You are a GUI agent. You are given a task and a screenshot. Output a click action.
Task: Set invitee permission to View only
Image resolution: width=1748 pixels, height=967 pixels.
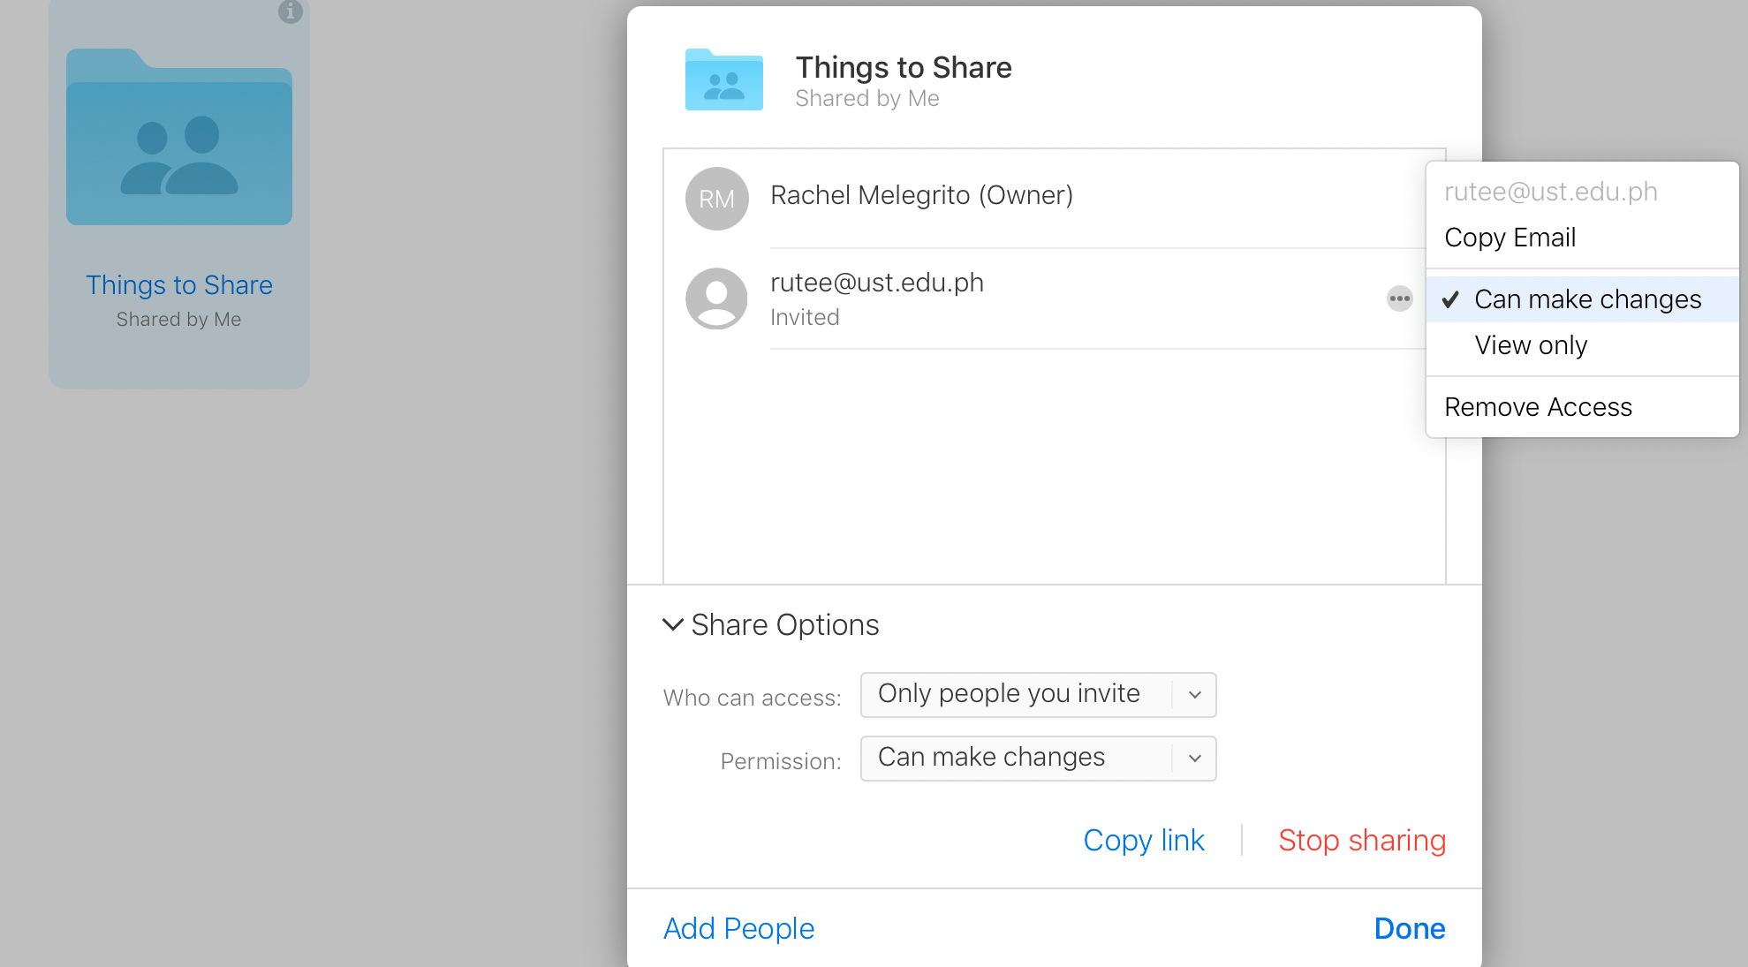click(1531, 345)
